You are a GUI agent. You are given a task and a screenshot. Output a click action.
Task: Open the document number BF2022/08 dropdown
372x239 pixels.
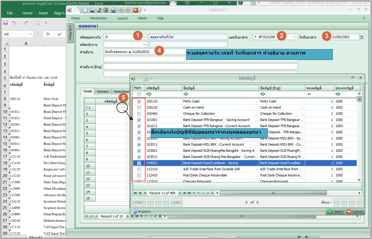pos(255,37)
